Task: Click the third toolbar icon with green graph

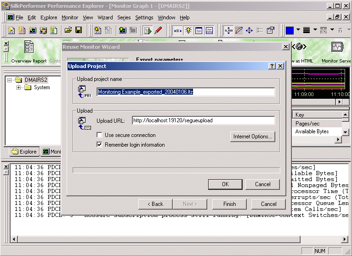Action: tap(32, 30)
